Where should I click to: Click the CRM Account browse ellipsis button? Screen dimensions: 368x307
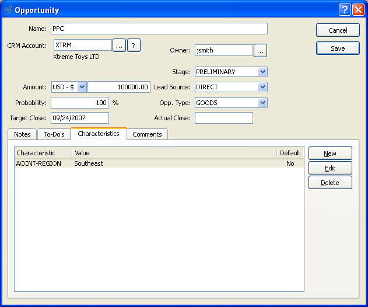point(119,46)
